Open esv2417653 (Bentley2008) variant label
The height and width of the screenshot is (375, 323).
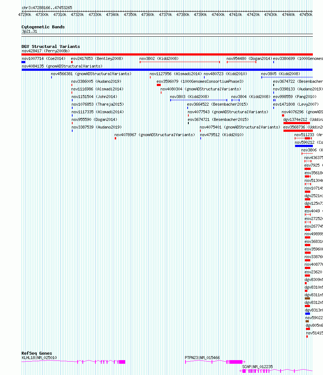(97, 58)
